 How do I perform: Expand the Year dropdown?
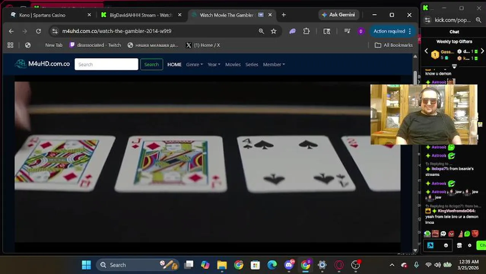click(x=214, y=64)
